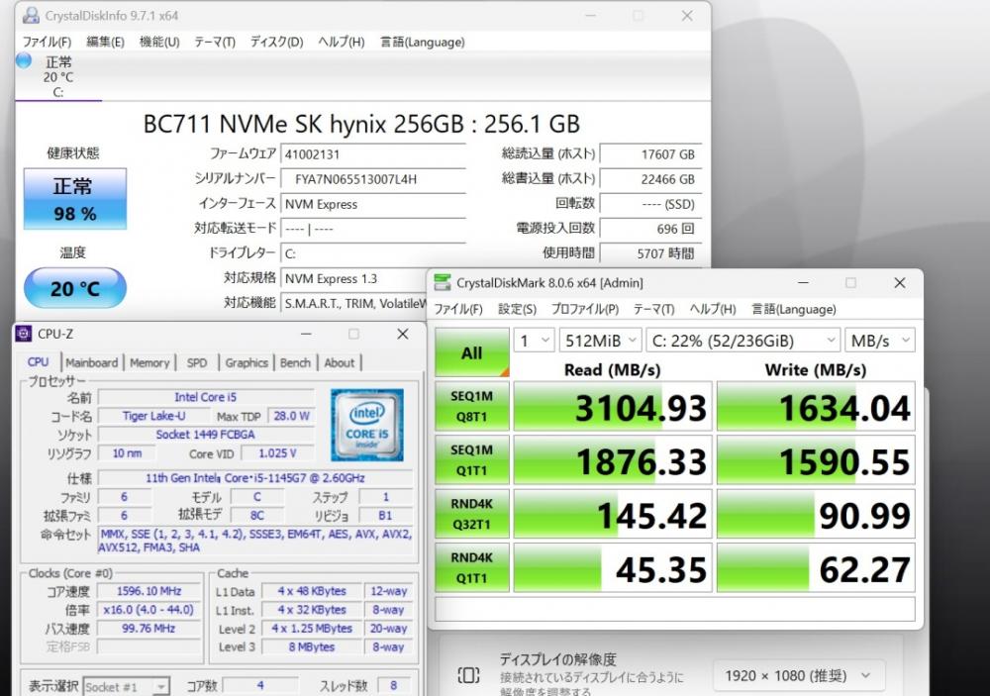Click the disk title BC711 NVMe SK hynix 256GB
Screen dimensions: 990x696
coord(361,124)
